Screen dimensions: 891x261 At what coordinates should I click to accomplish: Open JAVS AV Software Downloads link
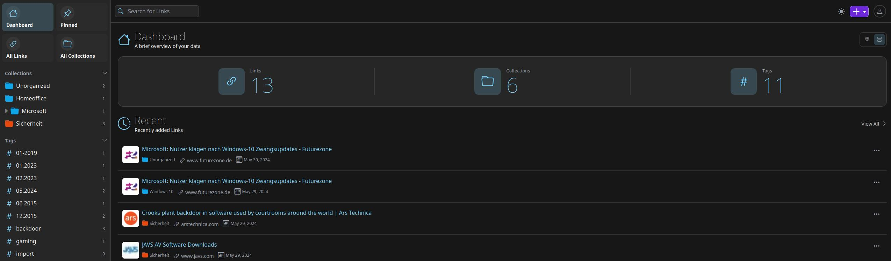point(179,245)
